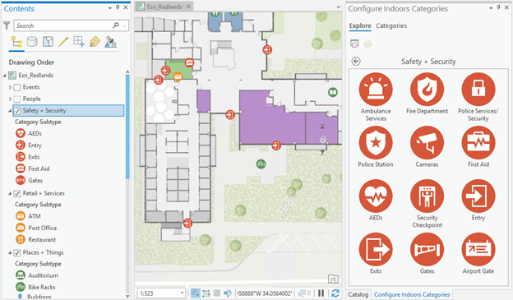The image size is (513, 300).
Task: Select the Esri_Redlands map in Contents
Action: tap(35, 76)
